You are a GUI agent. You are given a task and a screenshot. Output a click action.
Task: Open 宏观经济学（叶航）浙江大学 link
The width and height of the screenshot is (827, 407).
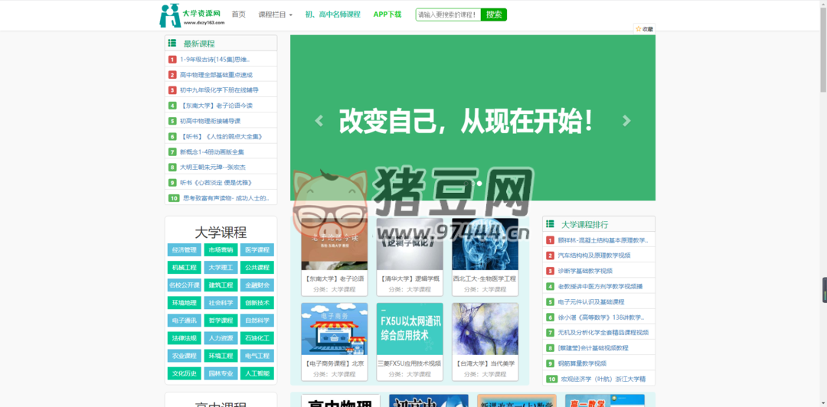(603, 379)
